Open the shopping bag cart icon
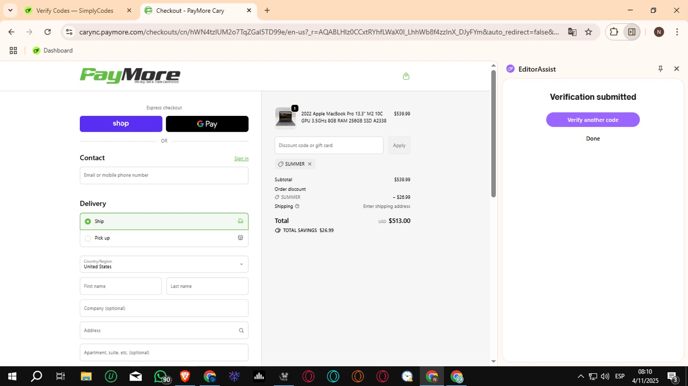Viewport: 688px width, 386px height. [406, 76]
